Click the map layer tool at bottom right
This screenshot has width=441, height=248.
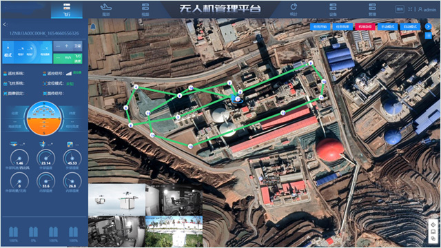[433, 238]
